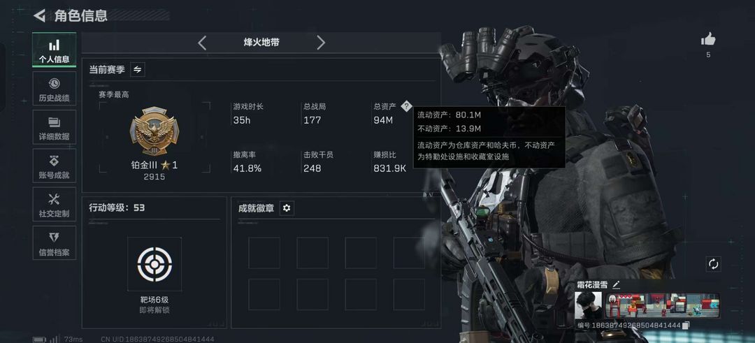Open the 个人信息 tab
Image resolution: width=755 pixels, height=343 pixels.
pyautogui.click(x=55, y=50)
